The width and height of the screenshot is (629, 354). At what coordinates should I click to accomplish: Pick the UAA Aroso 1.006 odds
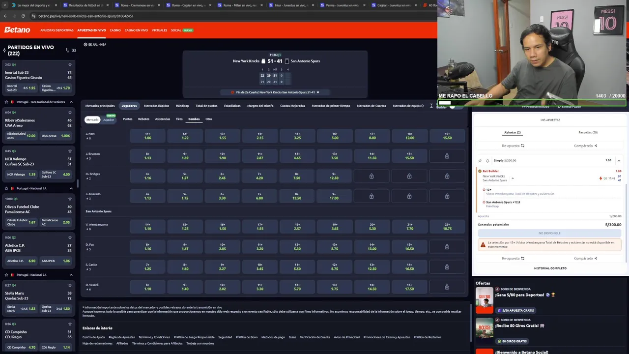point(56,135)
